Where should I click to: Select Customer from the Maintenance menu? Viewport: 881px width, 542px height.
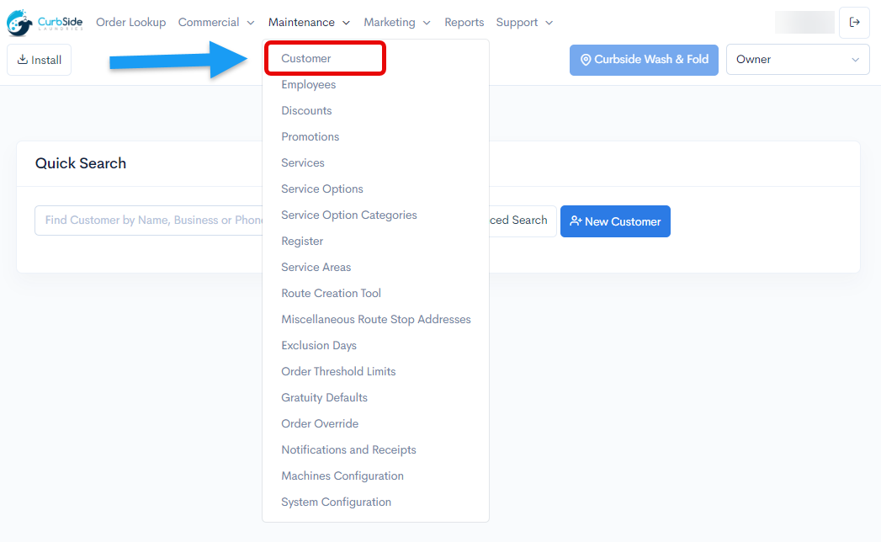(x=306, y=59)
